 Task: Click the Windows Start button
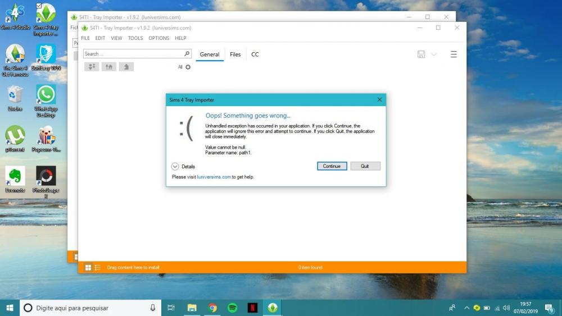[x=10, y=308]
